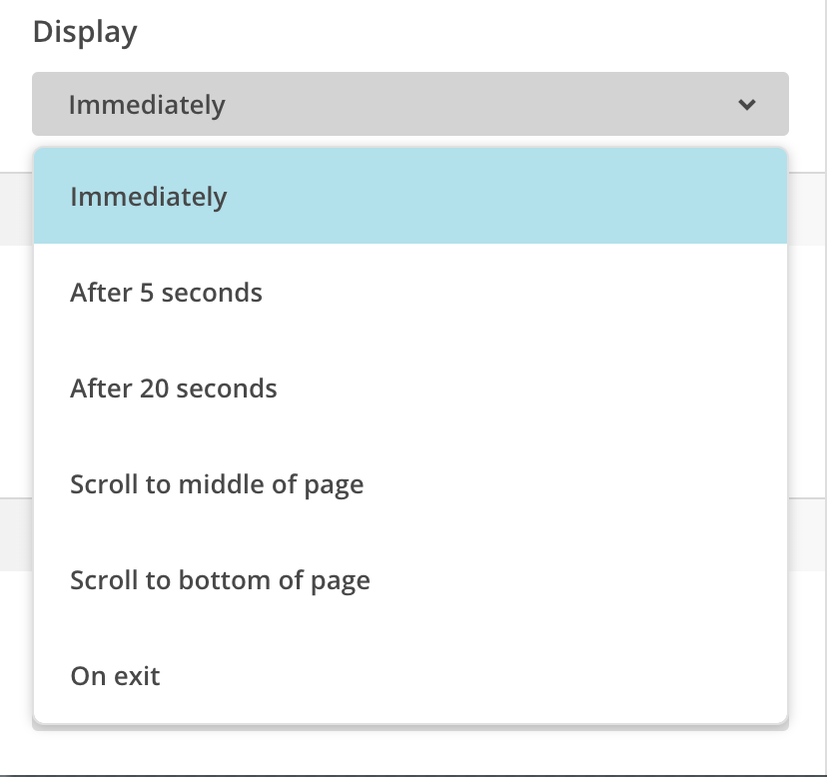The width and height of the screenshot is (827, 777).
Task: Click the Display field label
Action: pyautogui.click(x=85, y=32)
